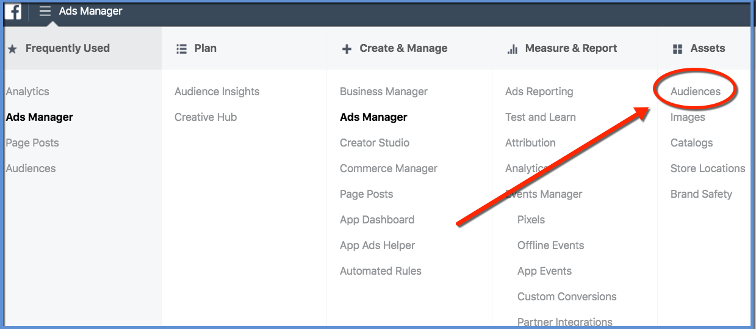The width and height of the screenshot is (756, 329).
Task: Open Creator Studio
Action: click(375, 143)
